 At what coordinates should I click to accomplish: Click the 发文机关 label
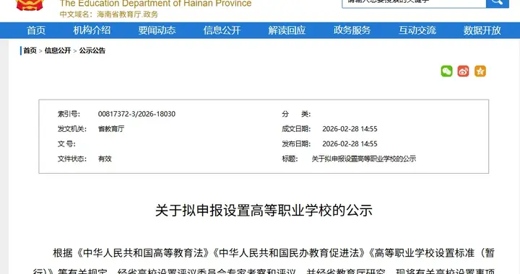pyautogui.click(x=72, y=129)
